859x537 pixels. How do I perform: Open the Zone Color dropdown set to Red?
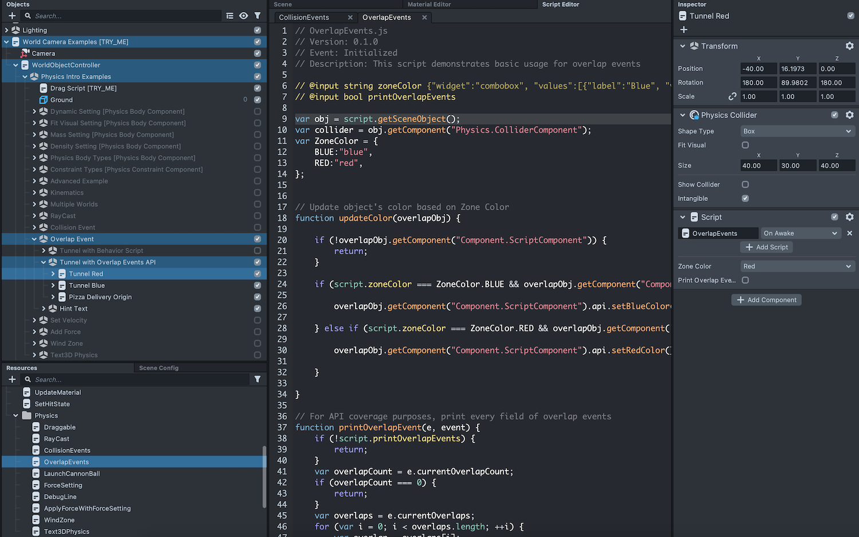(797, 266)
